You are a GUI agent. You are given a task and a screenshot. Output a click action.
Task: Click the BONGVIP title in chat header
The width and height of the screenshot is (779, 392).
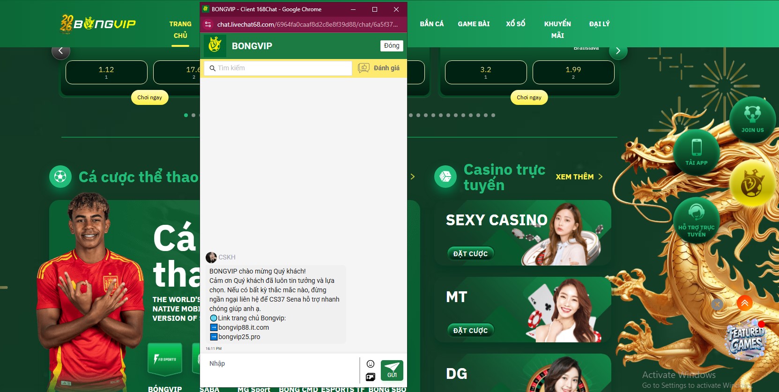pyautogui.click(x=252, y=46)
